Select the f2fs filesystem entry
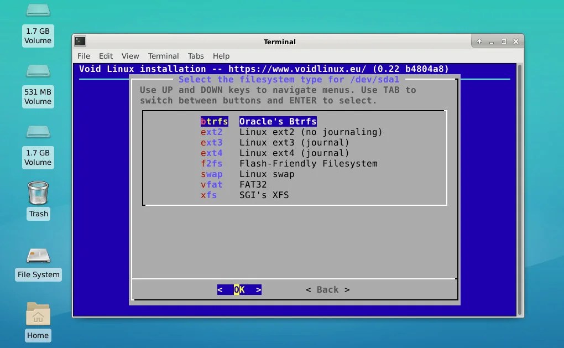This screenshot has width=564, height=348. pos(211,163)
